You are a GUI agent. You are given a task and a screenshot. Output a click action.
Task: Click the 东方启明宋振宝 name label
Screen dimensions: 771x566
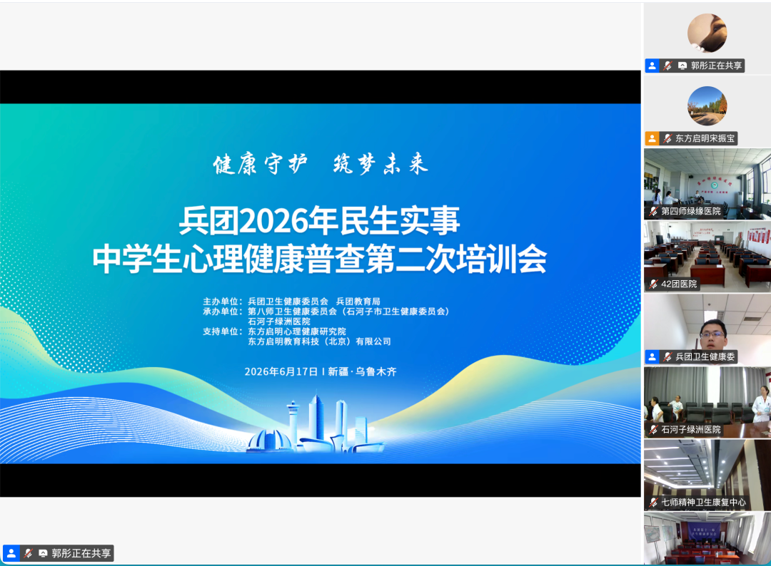tap(705, 138)
